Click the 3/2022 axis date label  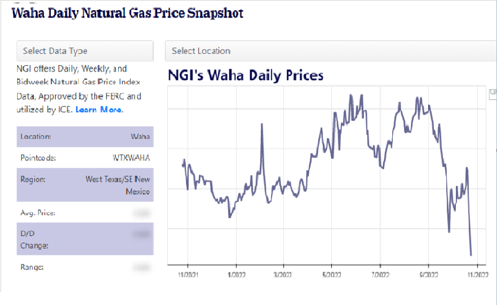tap(283, 275)
